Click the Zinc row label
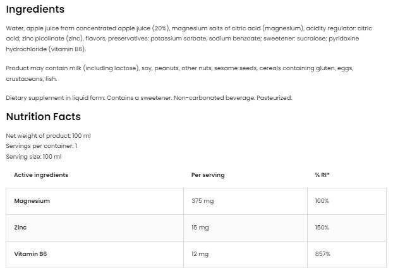The width and height of the screenshot is (393, 275). [20, 227]
